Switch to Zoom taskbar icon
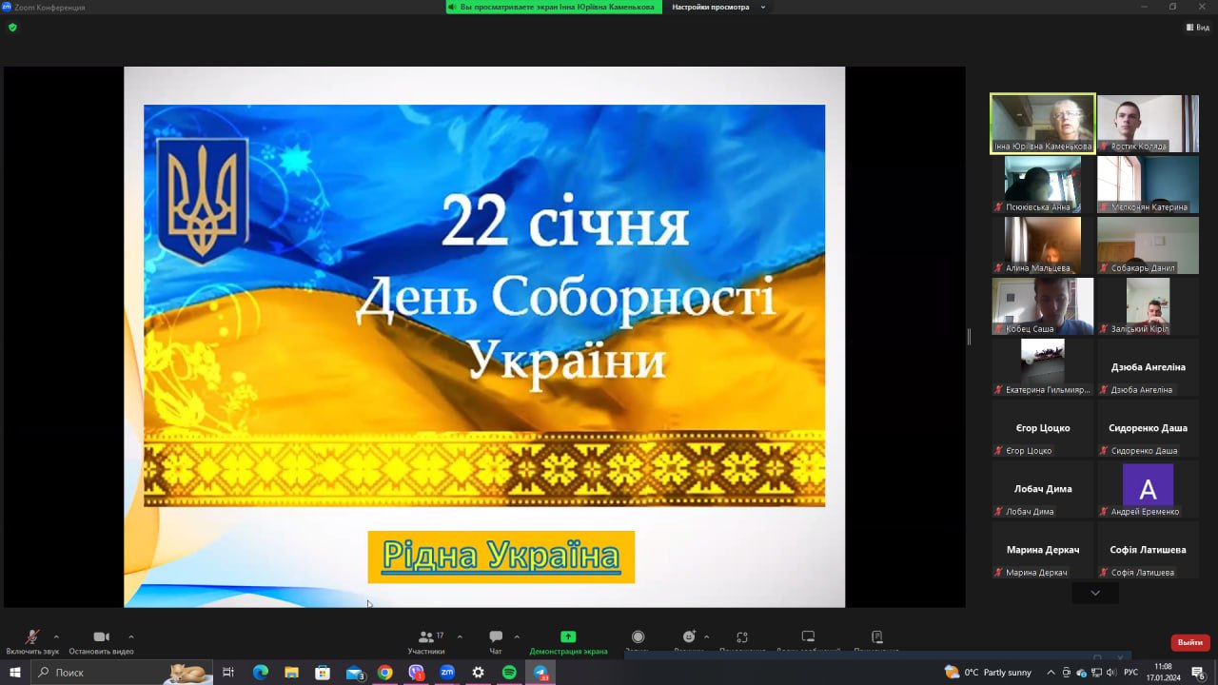Image resolution: width=1218 pixels, height=685 pixels. pos(447,673)
